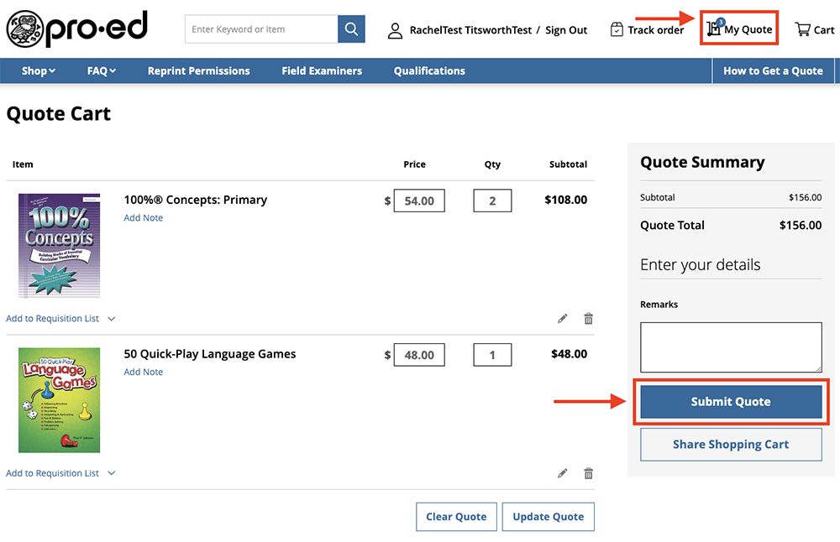Click the 100% Concepts book cover thumbnail

click(60, 245)
